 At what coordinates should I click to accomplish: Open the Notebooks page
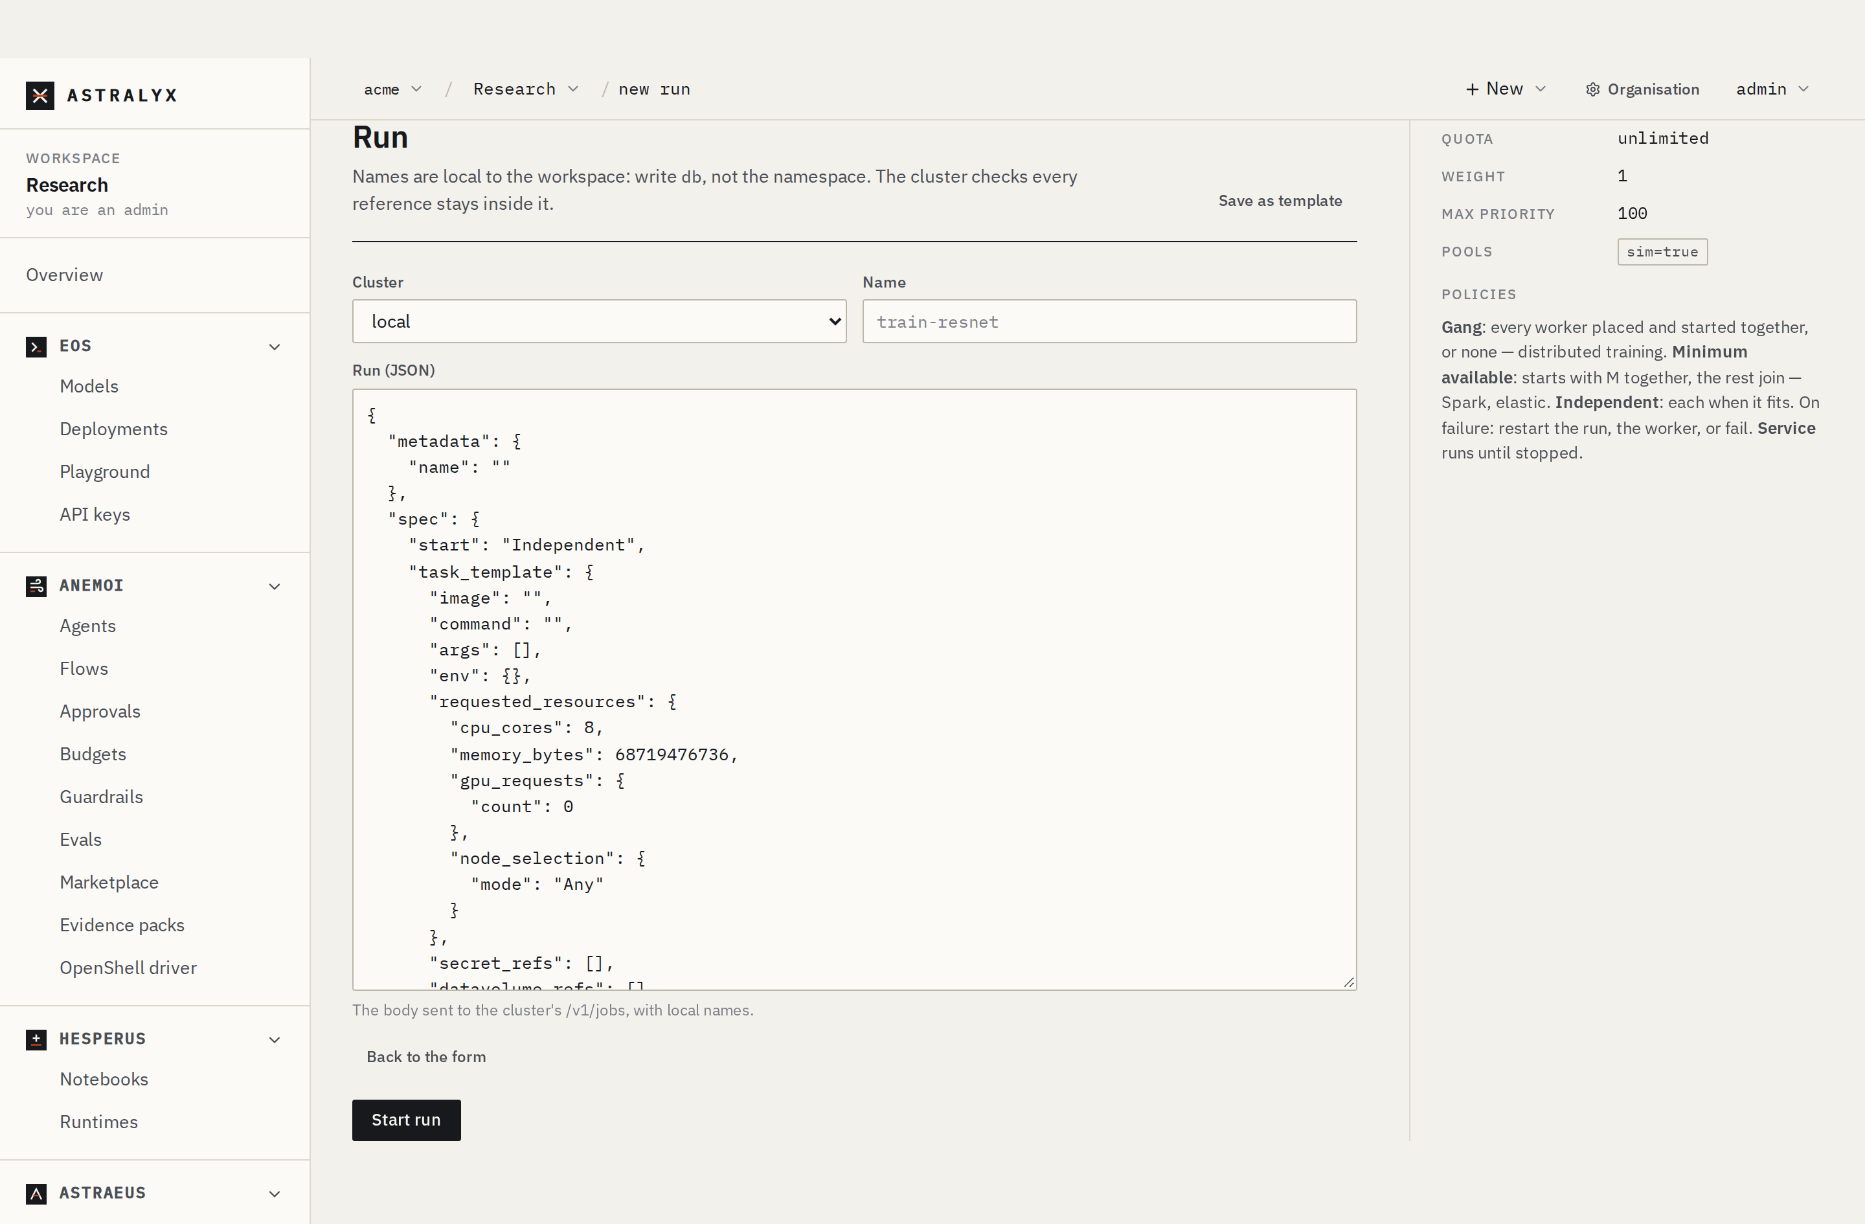tap(104, 1080)
